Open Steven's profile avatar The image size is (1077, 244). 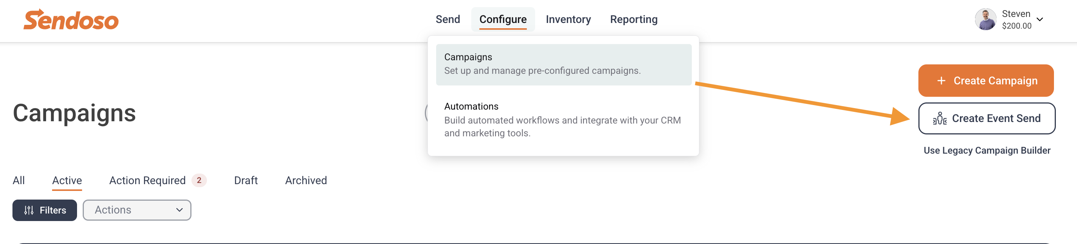[986, 19]
